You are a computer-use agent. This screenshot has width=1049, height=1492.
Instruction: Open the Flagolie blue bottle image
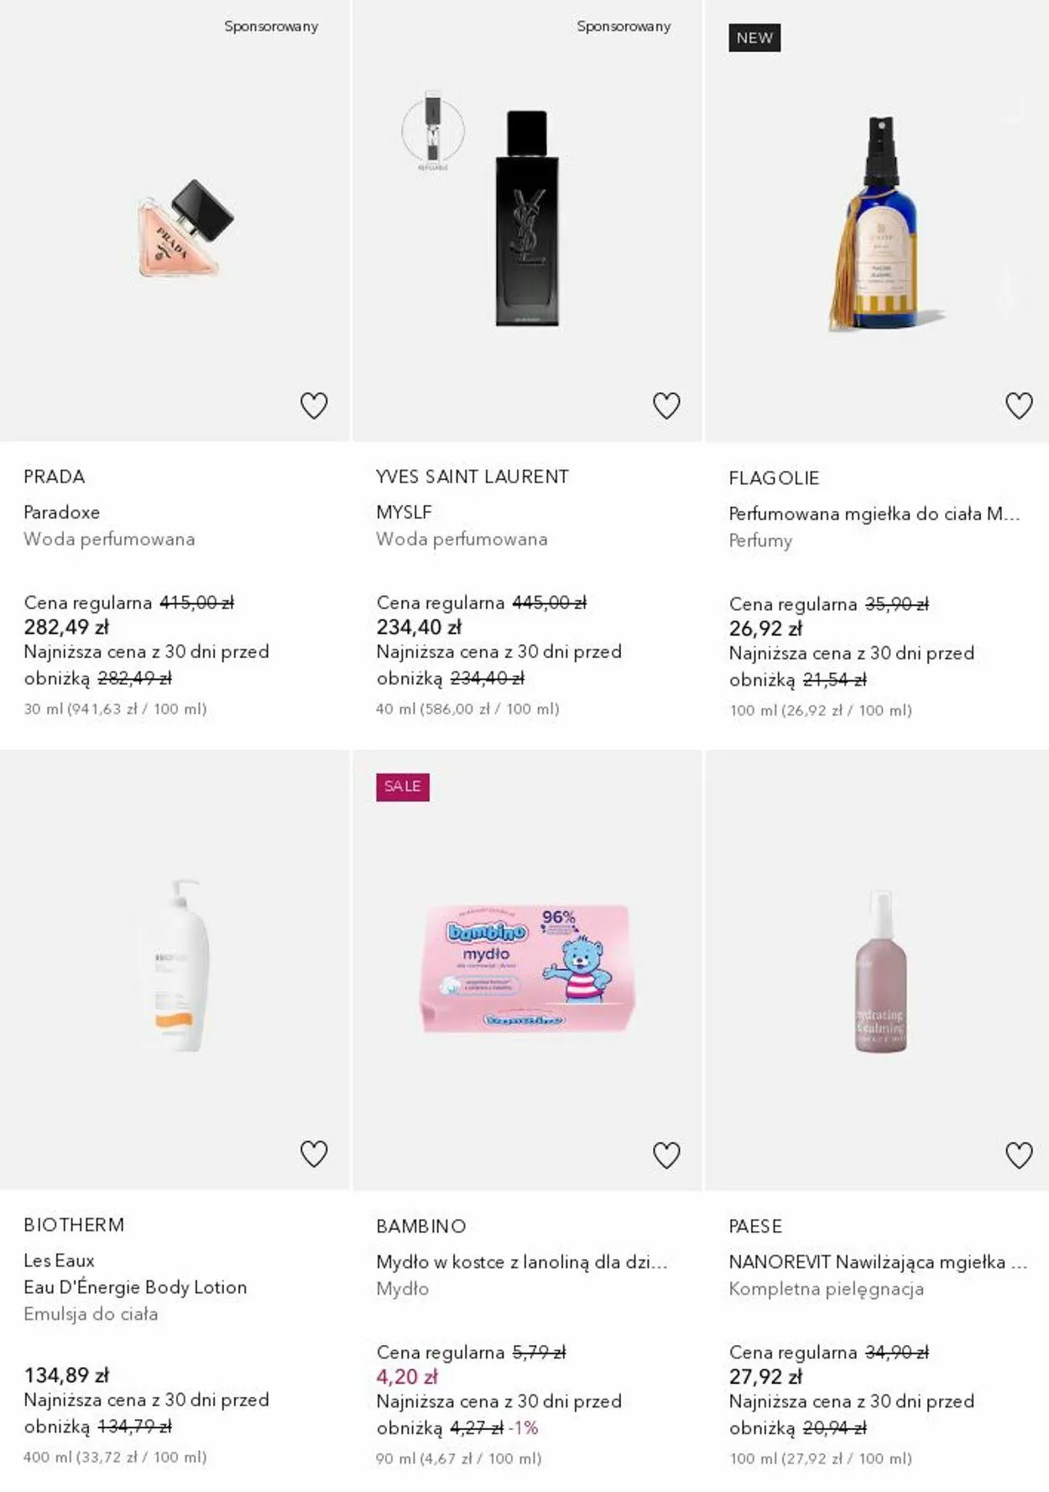click(880, 223)
